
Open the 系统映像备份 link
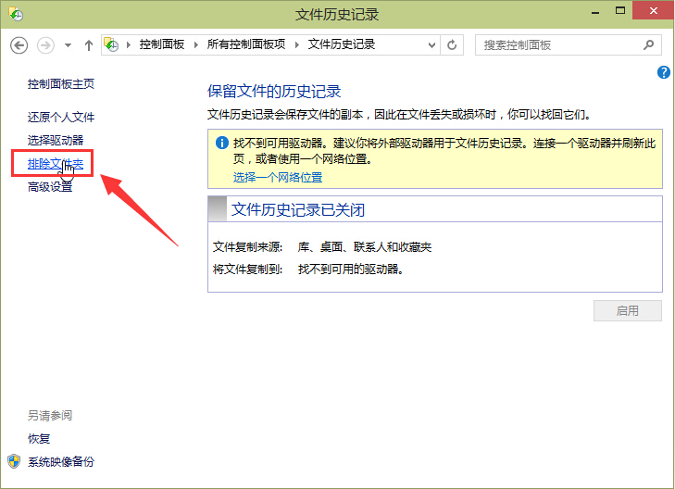(x=61, y=461)
